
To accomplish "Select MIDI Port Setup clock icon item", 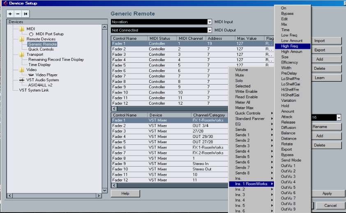I will (31, 34).
